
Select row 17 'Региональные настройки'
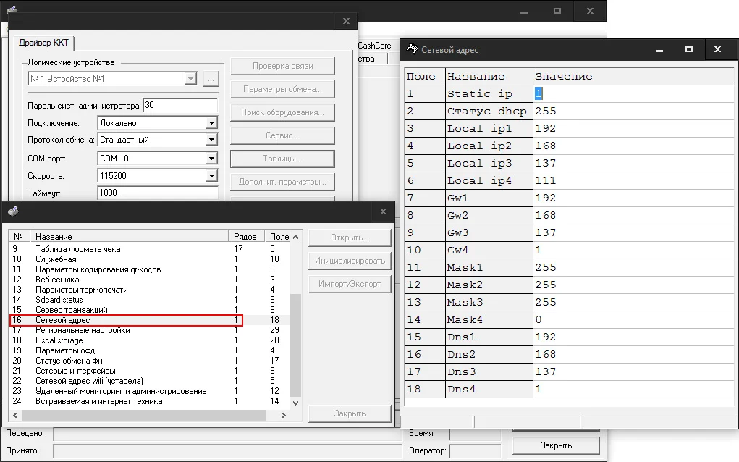pos(149,330)
